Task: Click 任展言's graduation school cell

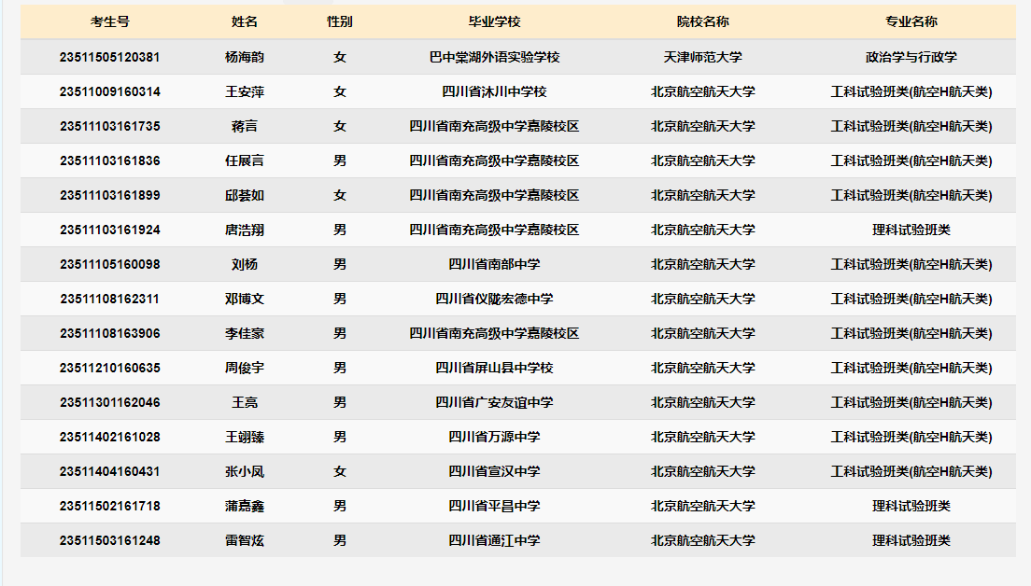Action: [494, 160]
